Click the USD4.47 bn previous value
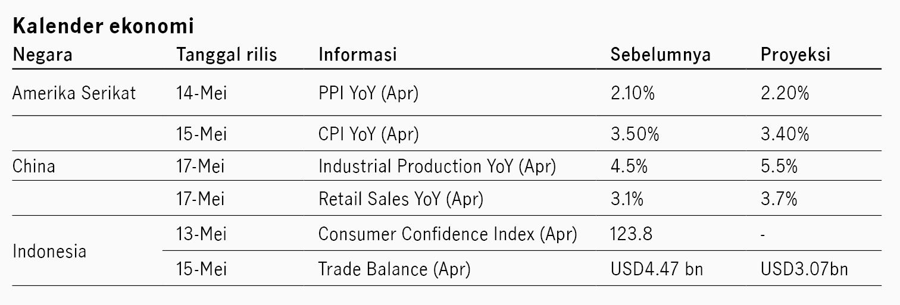 coord(657,269)
